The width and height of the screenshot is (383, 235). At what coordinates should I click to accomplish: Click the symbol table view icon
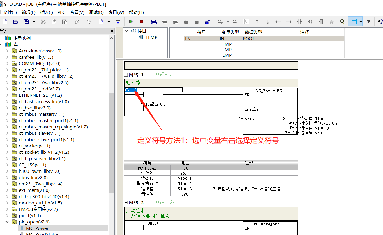click(x=352, y=21)
